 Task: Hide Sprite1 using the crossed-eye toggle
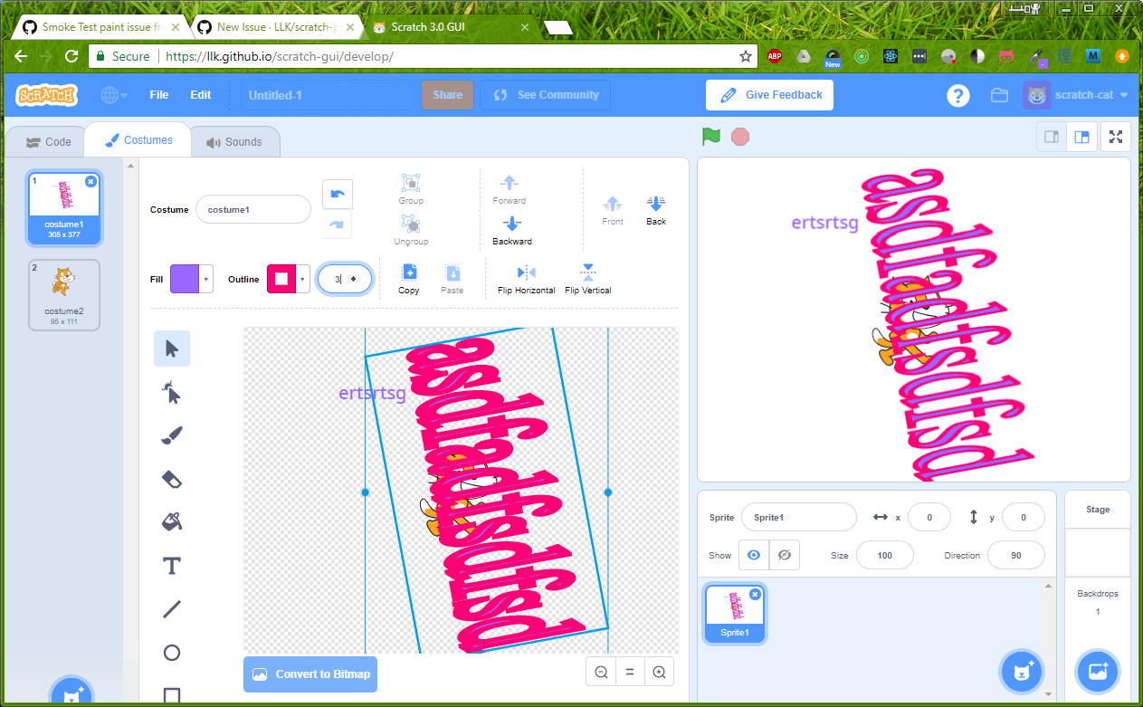pos(784,555)
